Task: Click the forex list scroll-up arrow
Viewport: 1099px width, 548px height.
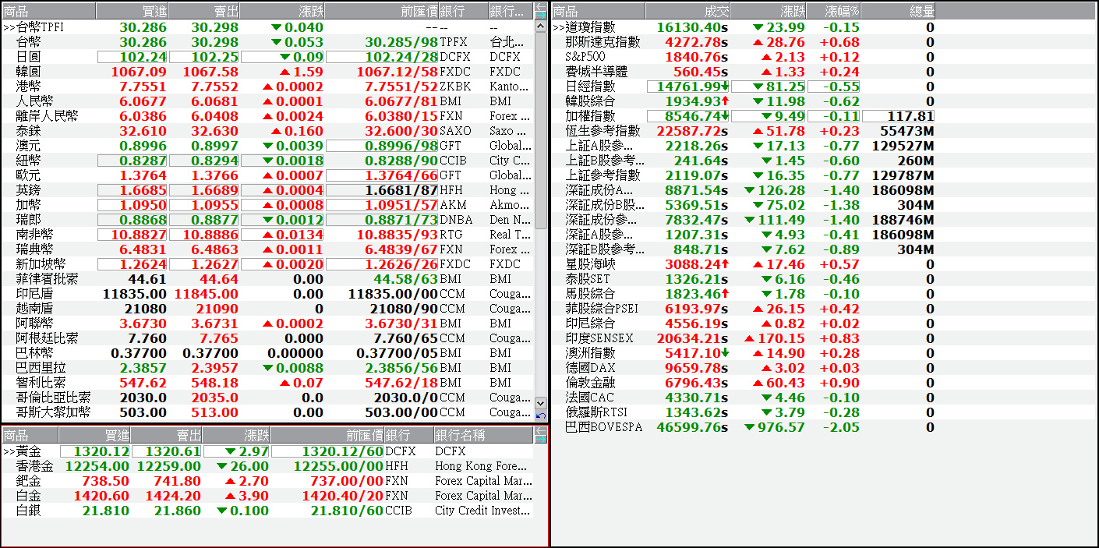Action: pos(541,26)
